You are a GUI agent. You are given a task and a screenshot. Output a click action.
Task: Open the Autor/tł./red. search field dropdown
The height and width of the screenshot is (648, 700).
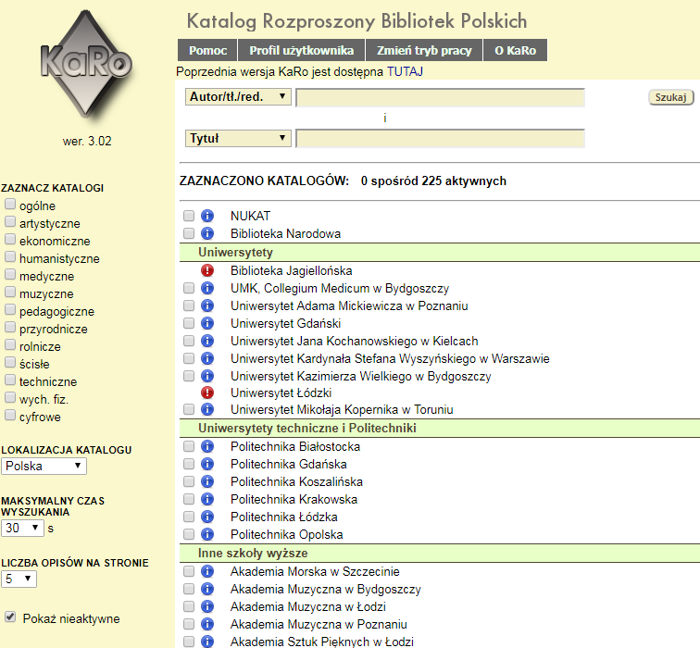(238, 96)
